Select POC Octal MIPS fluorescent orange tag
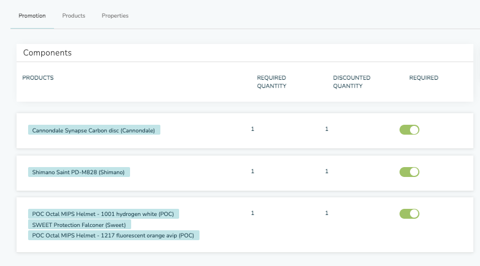The width and height of the screenshot is (480, 266). 114,235
